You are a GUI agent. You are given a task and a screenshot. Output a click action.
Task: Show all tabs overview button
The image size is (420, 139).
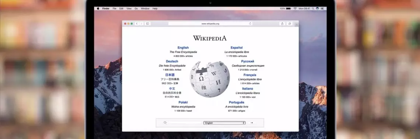pyautogui.click(x=289, y=24)
